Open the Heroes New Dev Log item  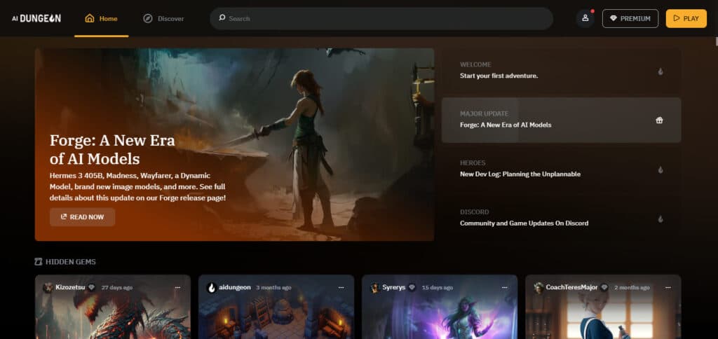point(561,169)
